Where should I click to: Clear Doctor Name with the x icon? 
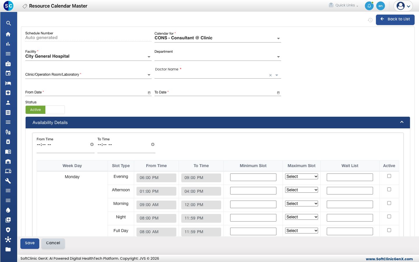[270, 75]
